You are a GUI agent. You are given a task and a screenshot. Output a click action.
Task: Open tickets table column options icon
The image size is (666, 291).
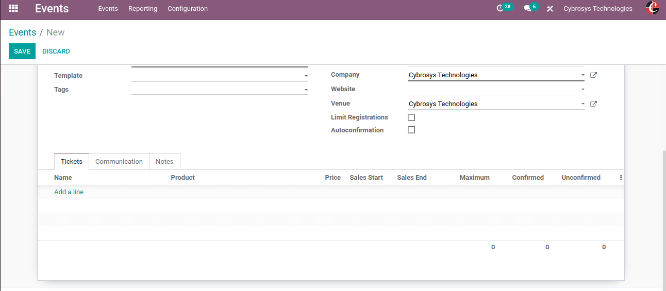point(621,178)
